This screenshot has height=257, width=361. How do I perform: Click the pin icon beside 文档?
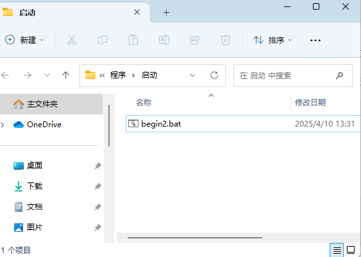(x=98, y=207)
